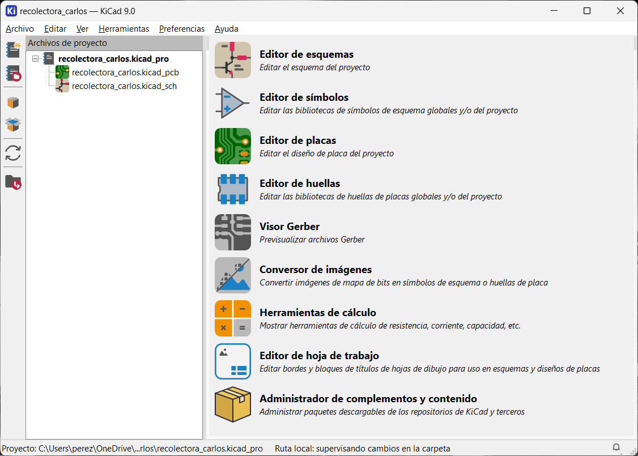The width and height of the screenshot is (638, 456).
Task: Launch the Editor de símbolos icon
Action: click(x=233, y=103)
